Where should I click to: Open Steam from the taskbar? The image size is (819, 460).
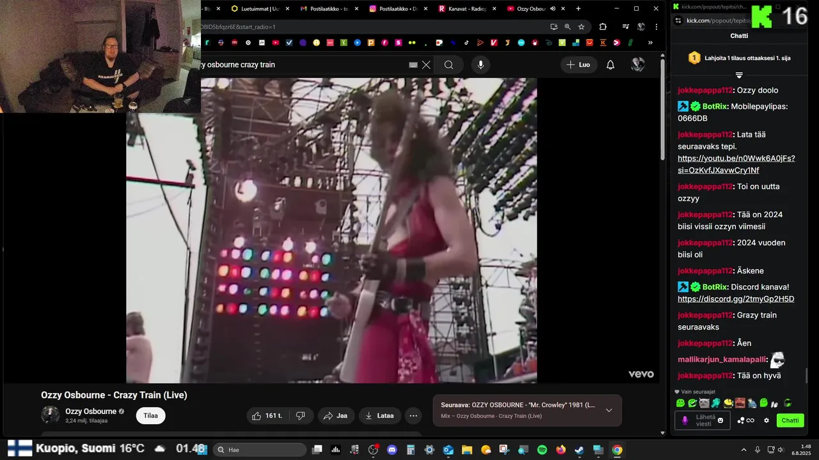click(580, 450)
